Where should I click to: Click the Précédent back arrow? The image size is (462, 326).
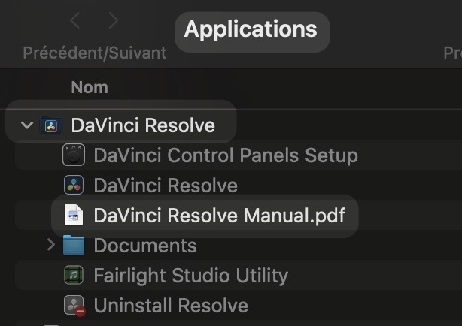[75, 21]
